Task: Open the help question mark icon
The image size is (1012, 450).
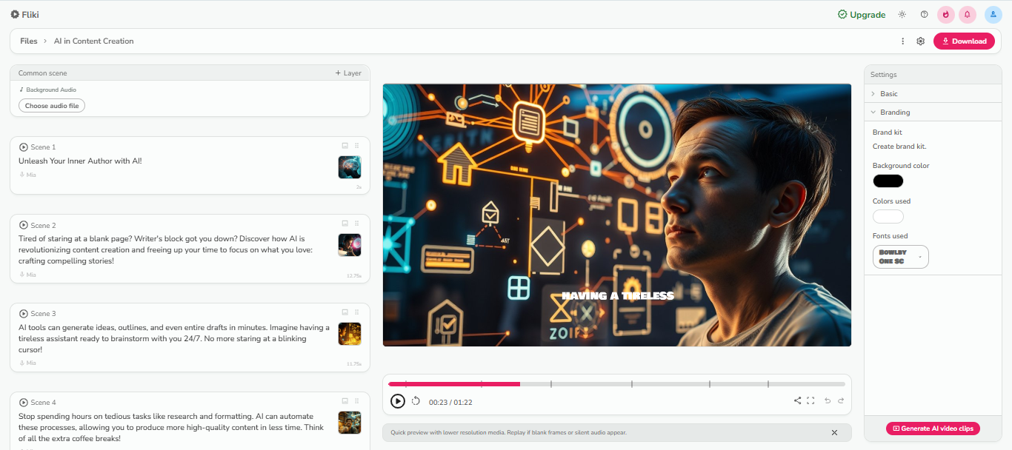Action: click(924, 14)
